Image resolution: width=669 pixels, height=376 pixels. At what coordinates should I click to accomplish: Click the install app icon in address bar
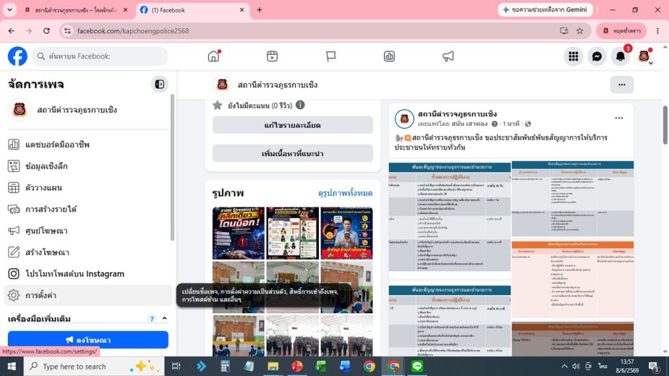(x=564, y=31)
